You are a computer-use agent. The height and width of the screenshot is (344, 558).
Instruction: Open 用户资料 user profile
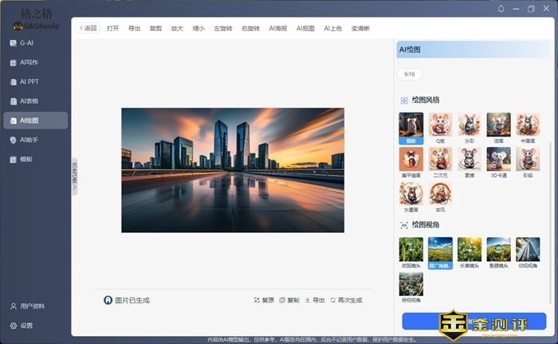tap(32, 306)
